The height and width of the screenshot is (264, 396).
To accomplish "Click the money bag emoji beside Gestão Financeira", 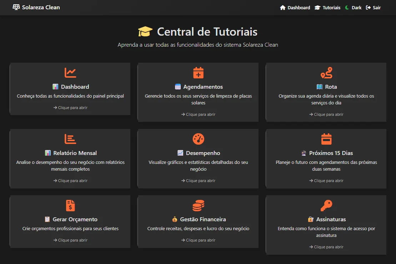I will [x=175, y=219].
